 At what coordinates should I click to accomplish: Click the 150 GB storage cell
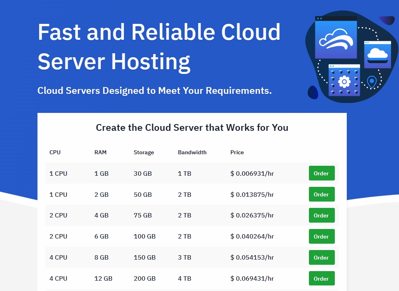click(x=144, y=258)
